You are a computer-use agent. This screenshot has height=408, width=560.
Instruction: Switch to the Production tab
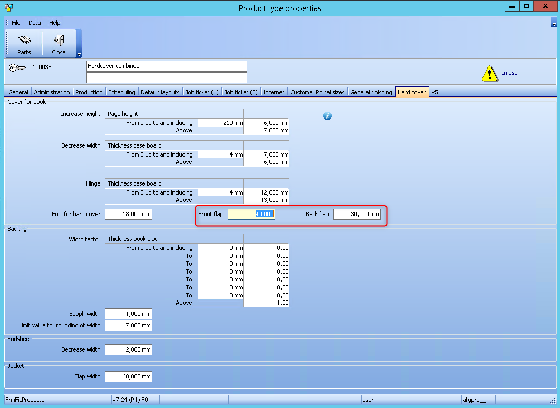pyautogui.click(x=89, y=92)
